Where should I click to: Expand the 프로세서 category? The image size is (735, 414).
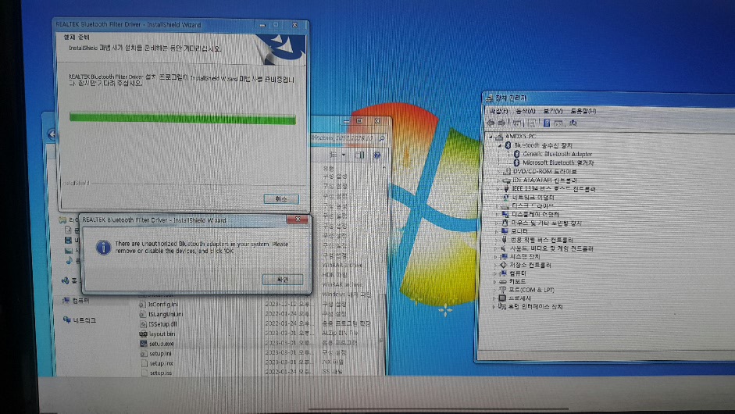pyautogui.click(x=494, y=298)
